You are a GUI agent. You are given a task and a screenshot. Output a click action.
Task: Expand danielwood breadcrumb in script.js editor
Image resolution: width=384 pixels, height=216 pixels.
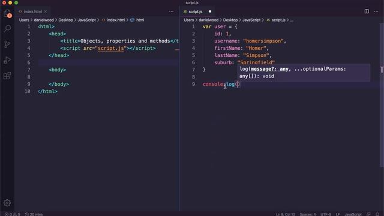208,20
